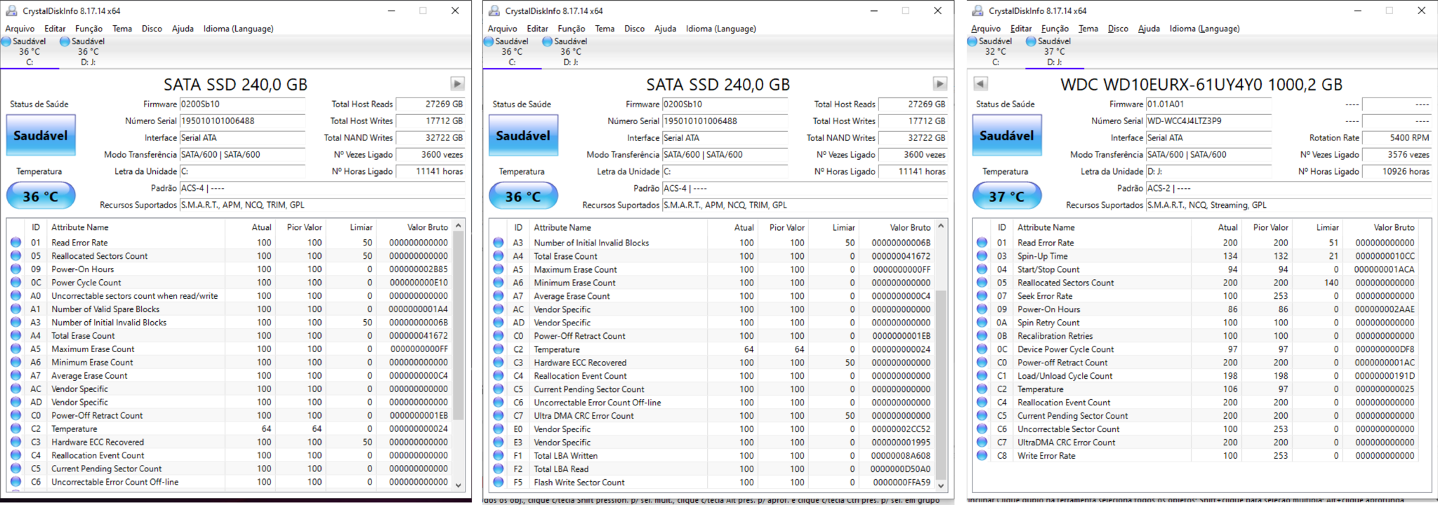
Task: Click Firmware field 0200Sb10 in left window
Action: pos(242,105)
